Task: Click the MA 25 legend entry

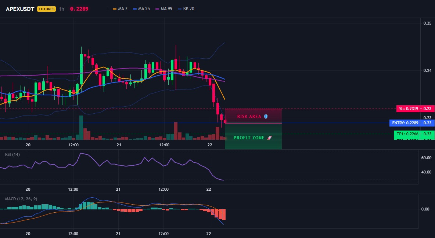Action: (x=141, y=9)
